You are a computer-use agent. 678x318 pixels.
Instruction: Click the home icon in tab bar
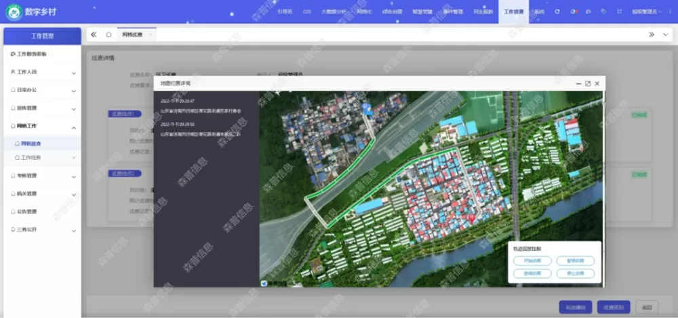click(108, 35)
